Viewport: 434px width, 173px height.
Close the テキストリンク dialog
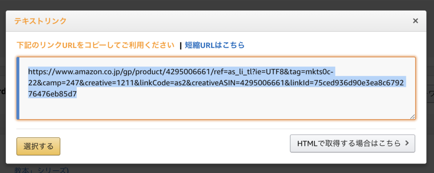pos(415,21)
